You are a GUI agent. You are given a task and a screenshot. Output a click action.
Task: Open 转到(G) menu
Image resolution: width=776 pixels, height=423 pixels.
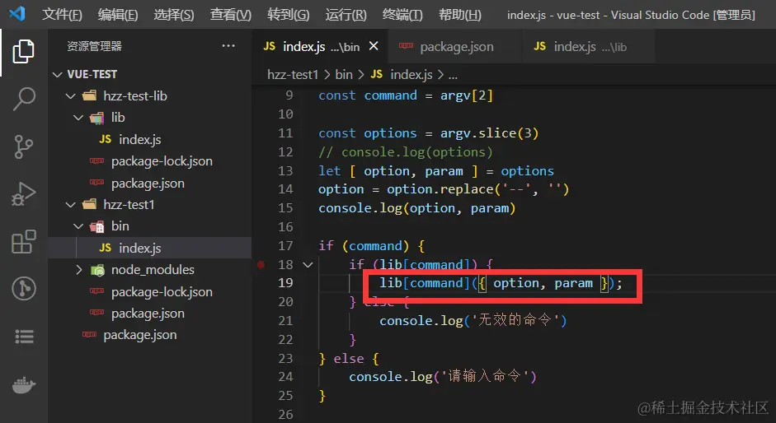coord(288,15)
